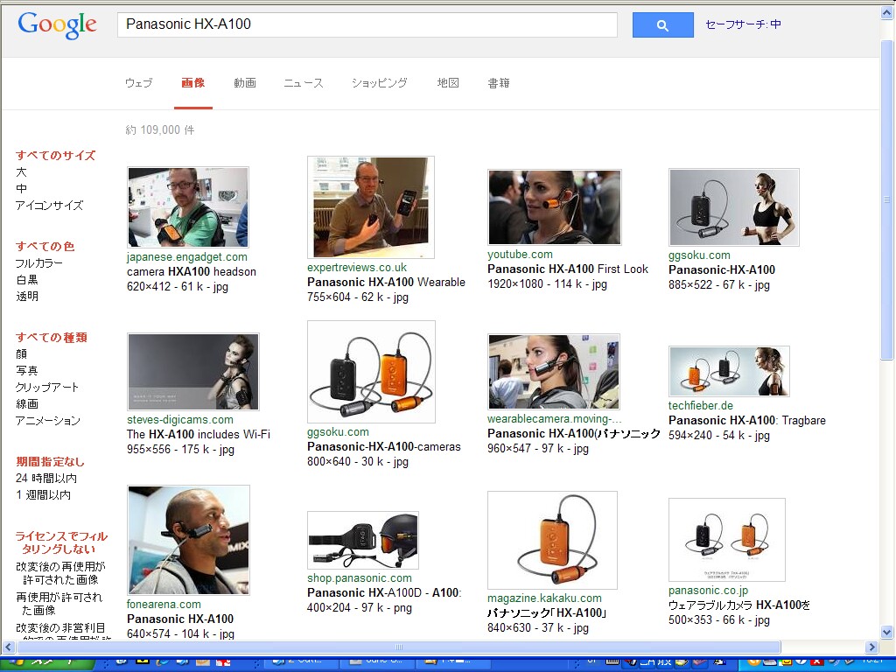Select 期間指定なし time filter
The image size is (896, 672).
tap(50, 461)
